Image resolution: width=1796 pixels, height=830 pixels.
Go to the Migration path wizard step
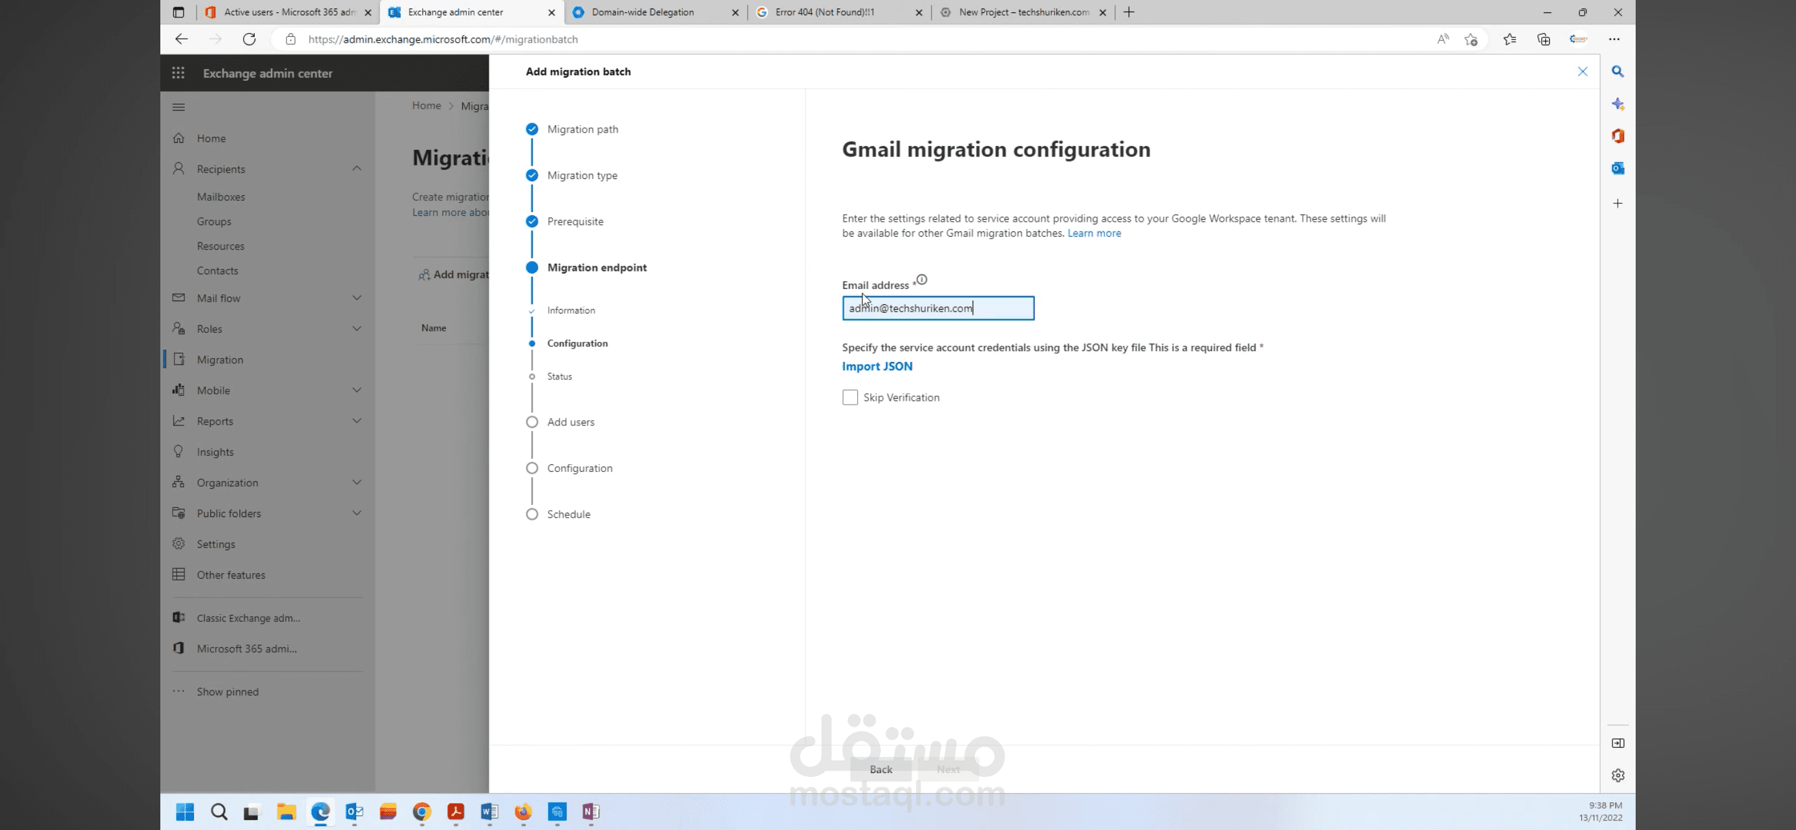pos(582,129)
